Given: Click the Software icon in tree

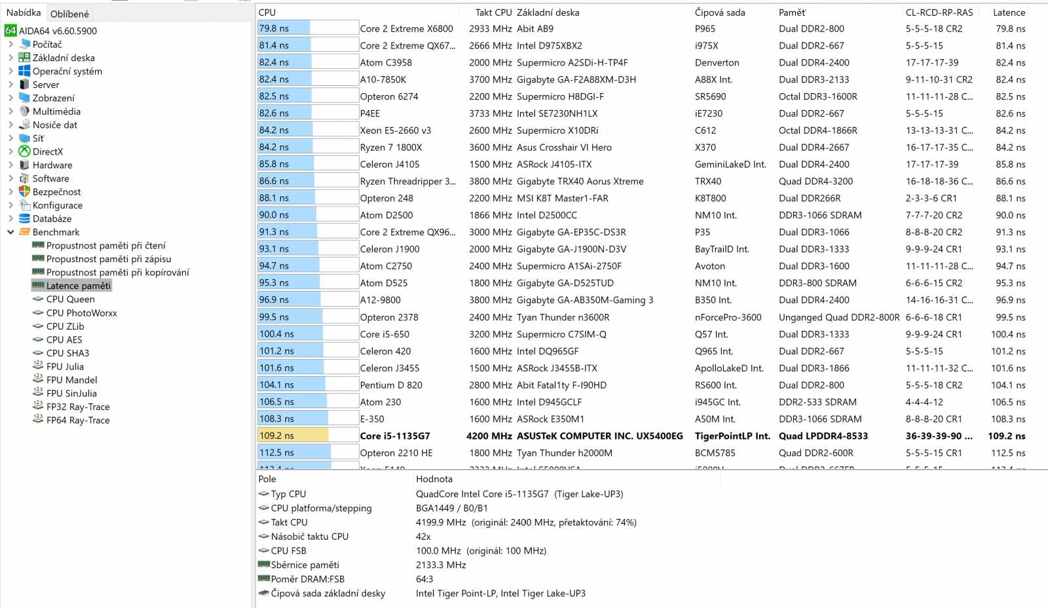Looking at the screenshot, I should (25, 178).
